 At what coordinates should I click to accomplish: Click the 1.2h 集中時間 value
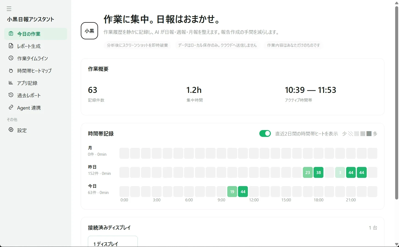click(x=194, y=90)
